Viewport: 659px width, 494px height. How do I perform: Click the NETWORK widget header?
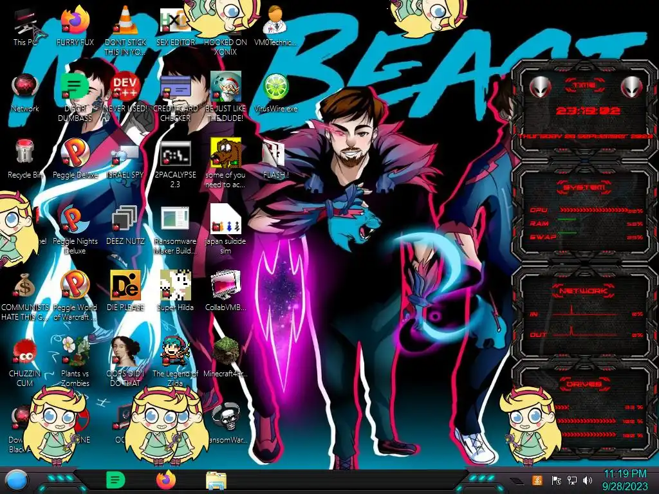coord(584,291)
